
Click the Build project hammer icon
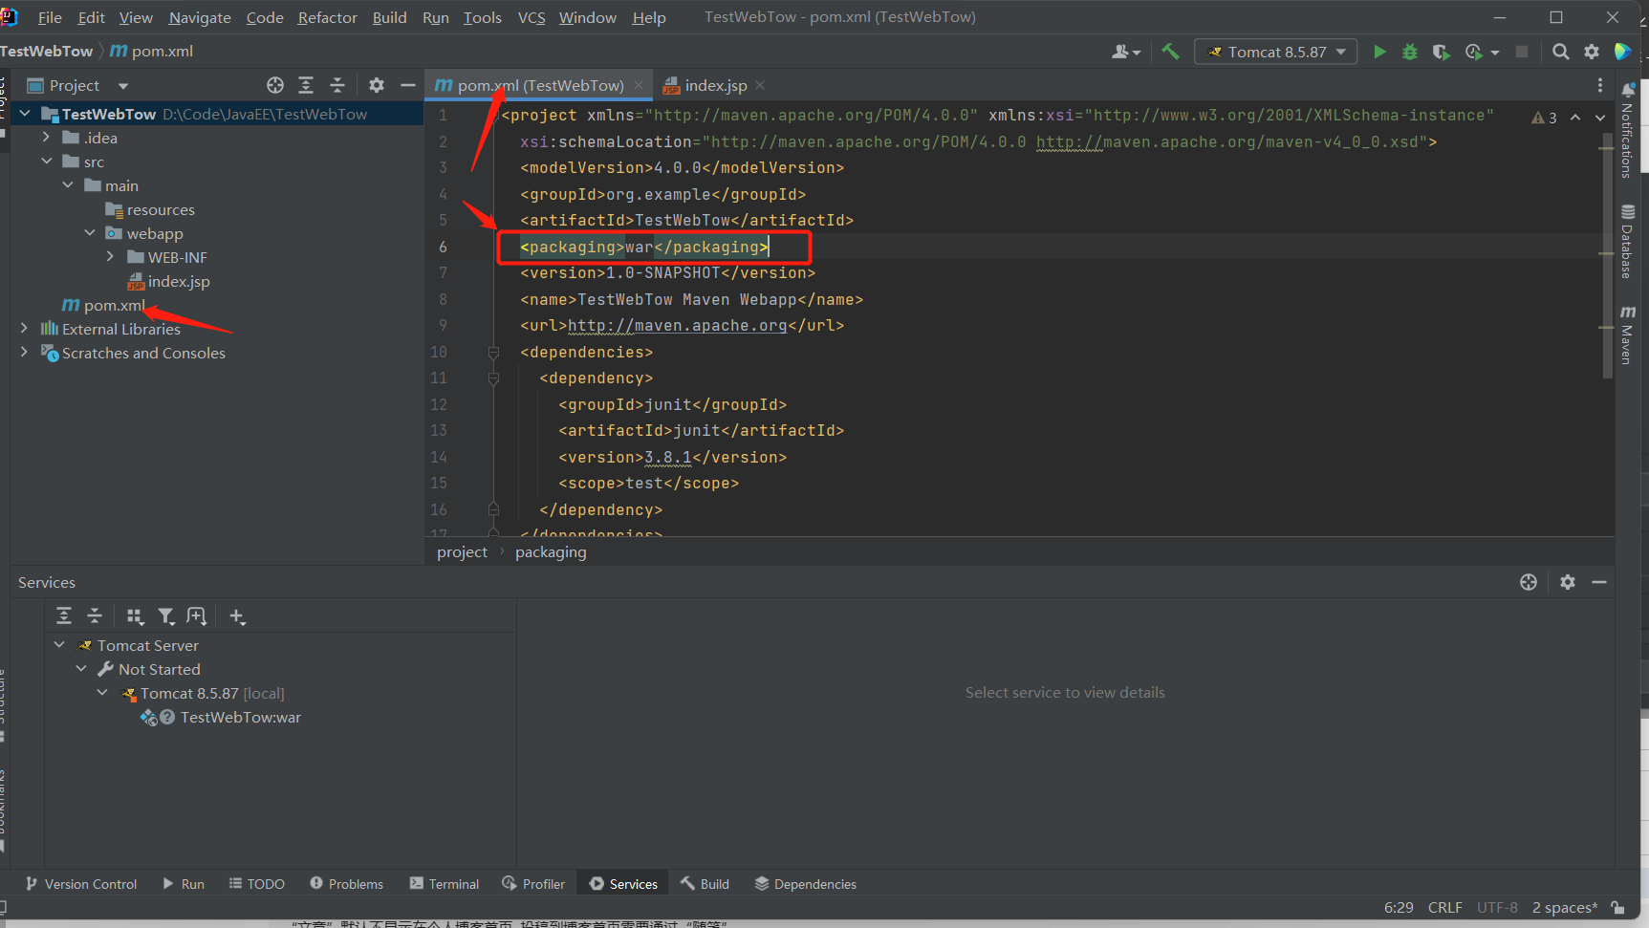click(x=1170, y=52)
